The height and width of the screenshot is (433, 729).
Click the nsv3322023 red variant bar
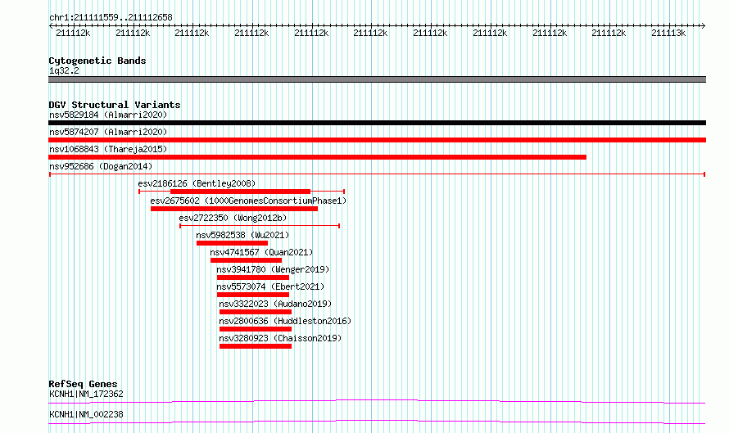[256, 312]
